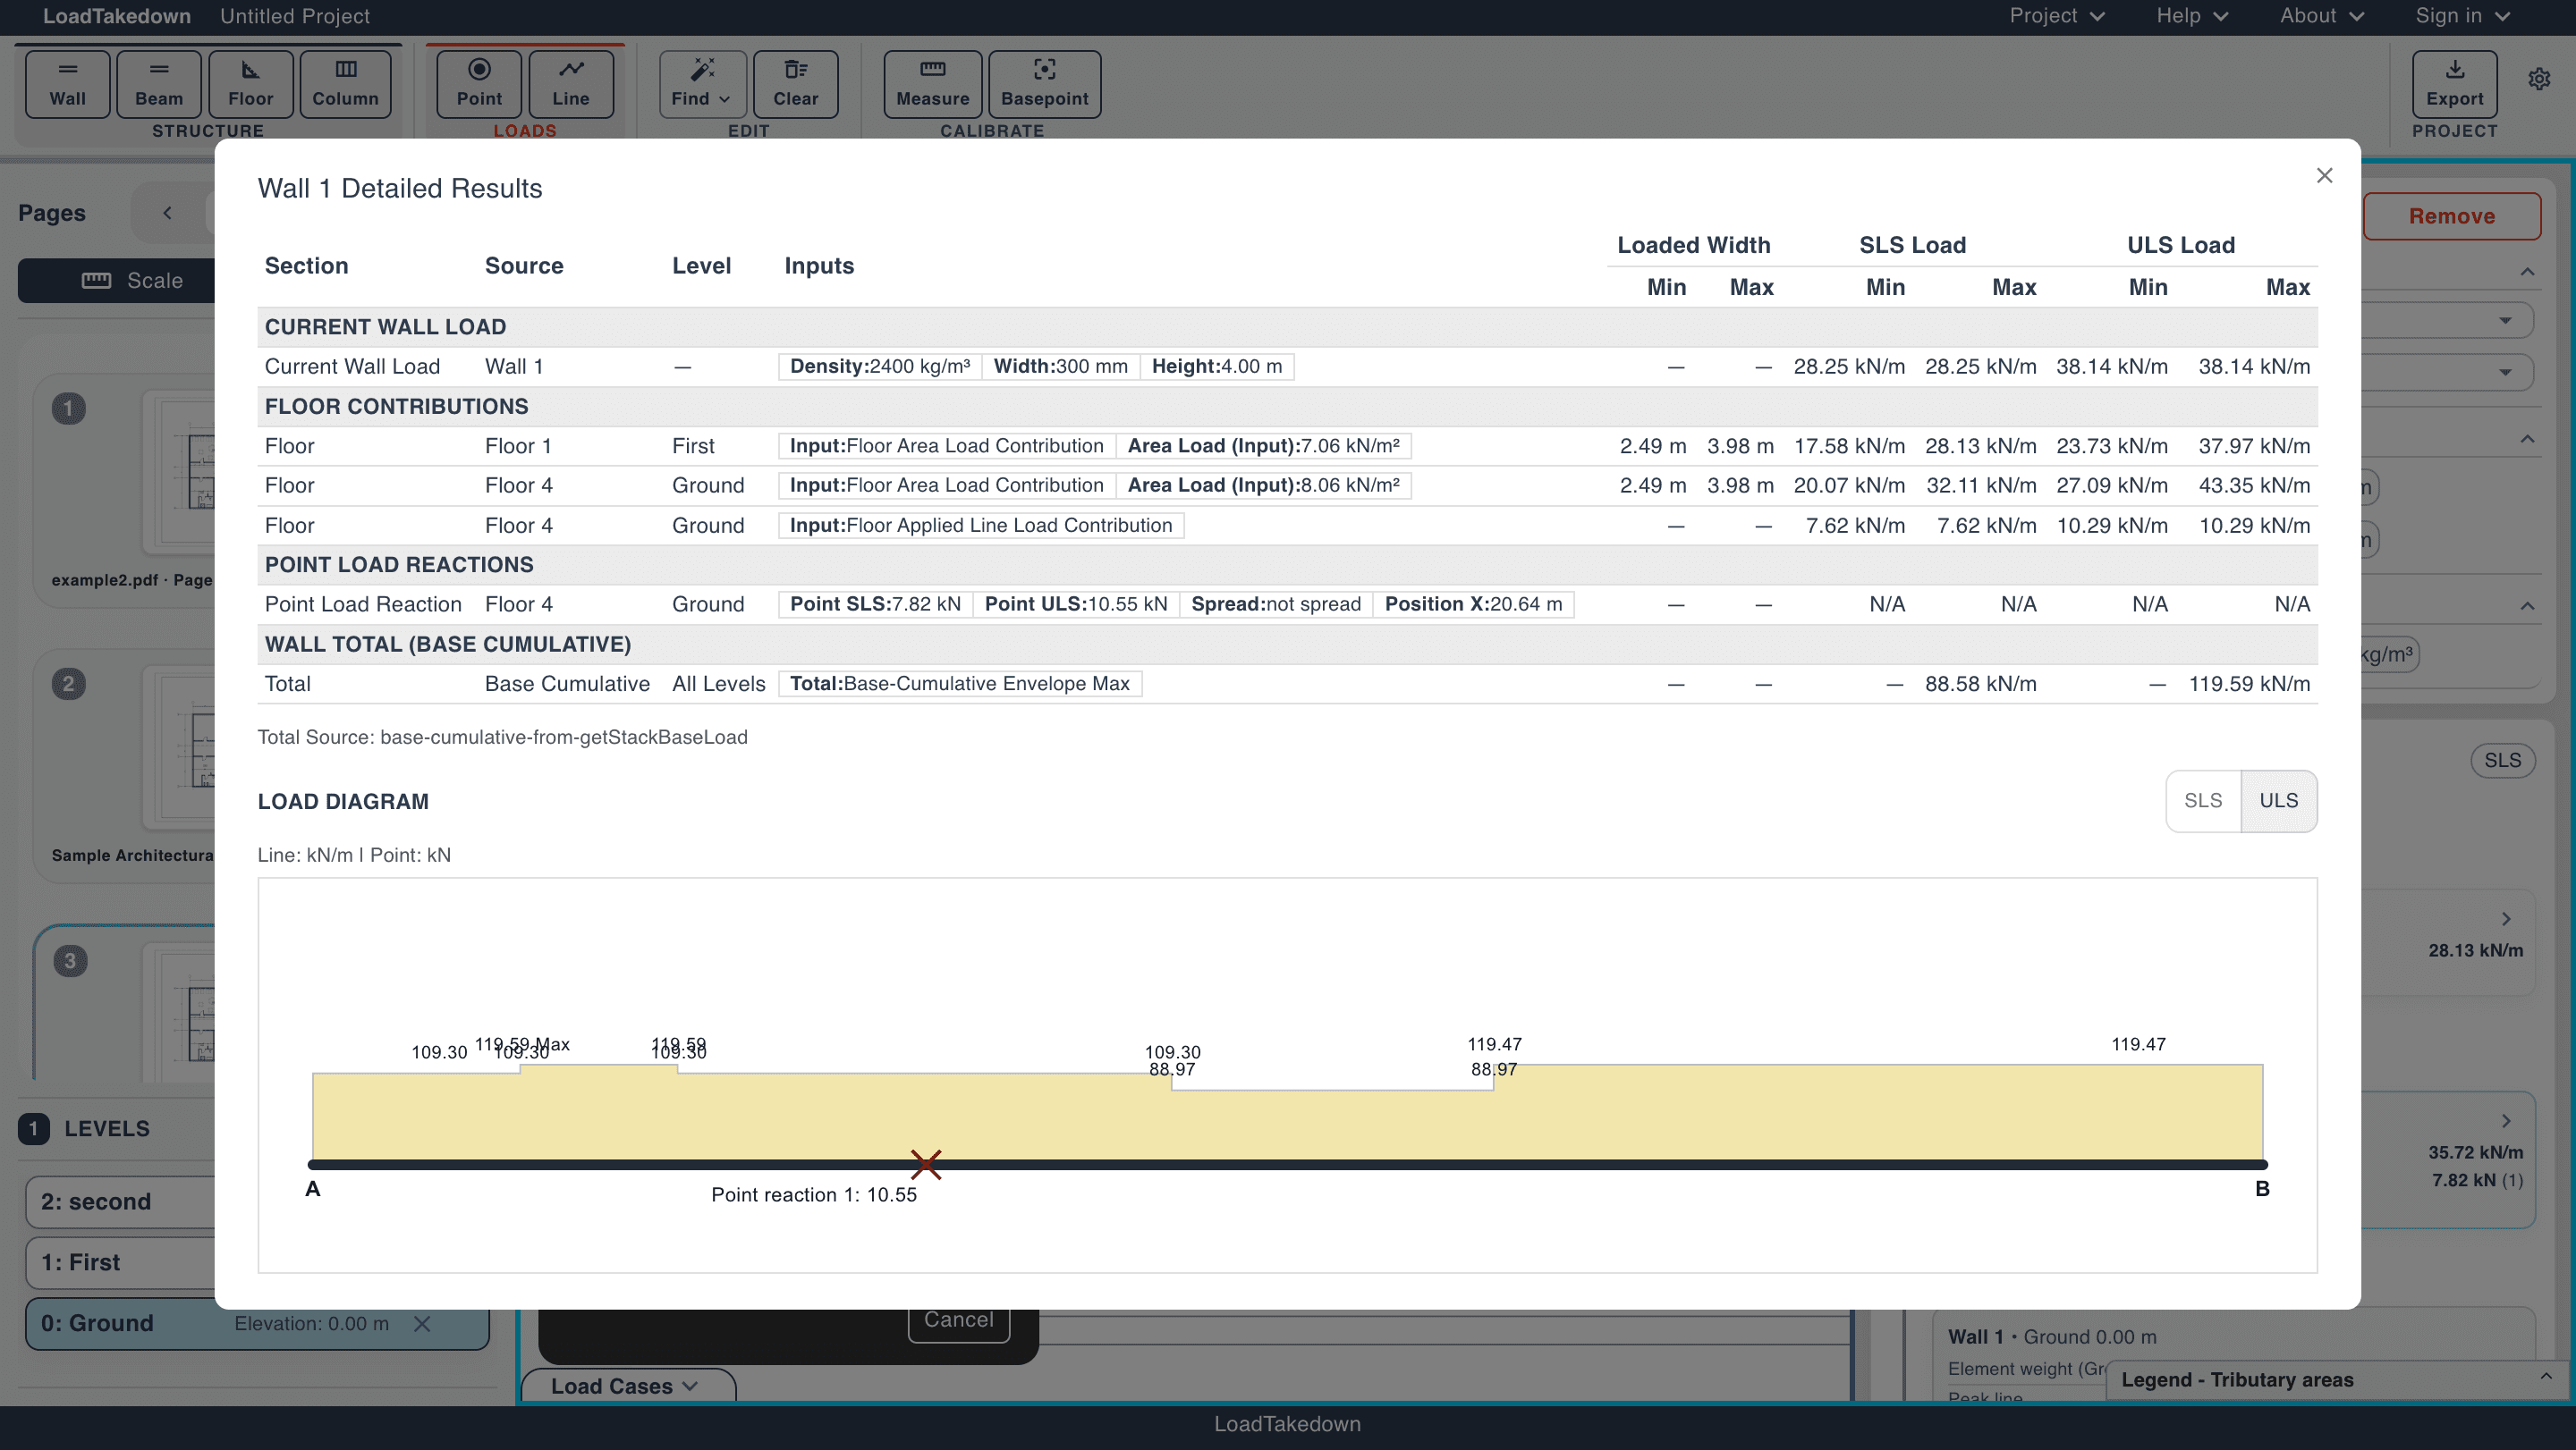The image size is (2576, 1450).
Task: Keep ULS selected in the load diagram toggle
Action: point(2279,800)
